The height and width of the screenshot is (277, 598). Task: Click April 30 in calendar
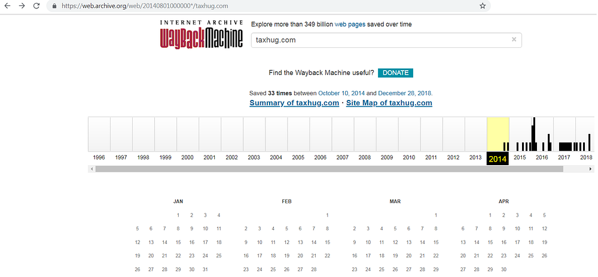pyautogui.click(x=504, y=269)
